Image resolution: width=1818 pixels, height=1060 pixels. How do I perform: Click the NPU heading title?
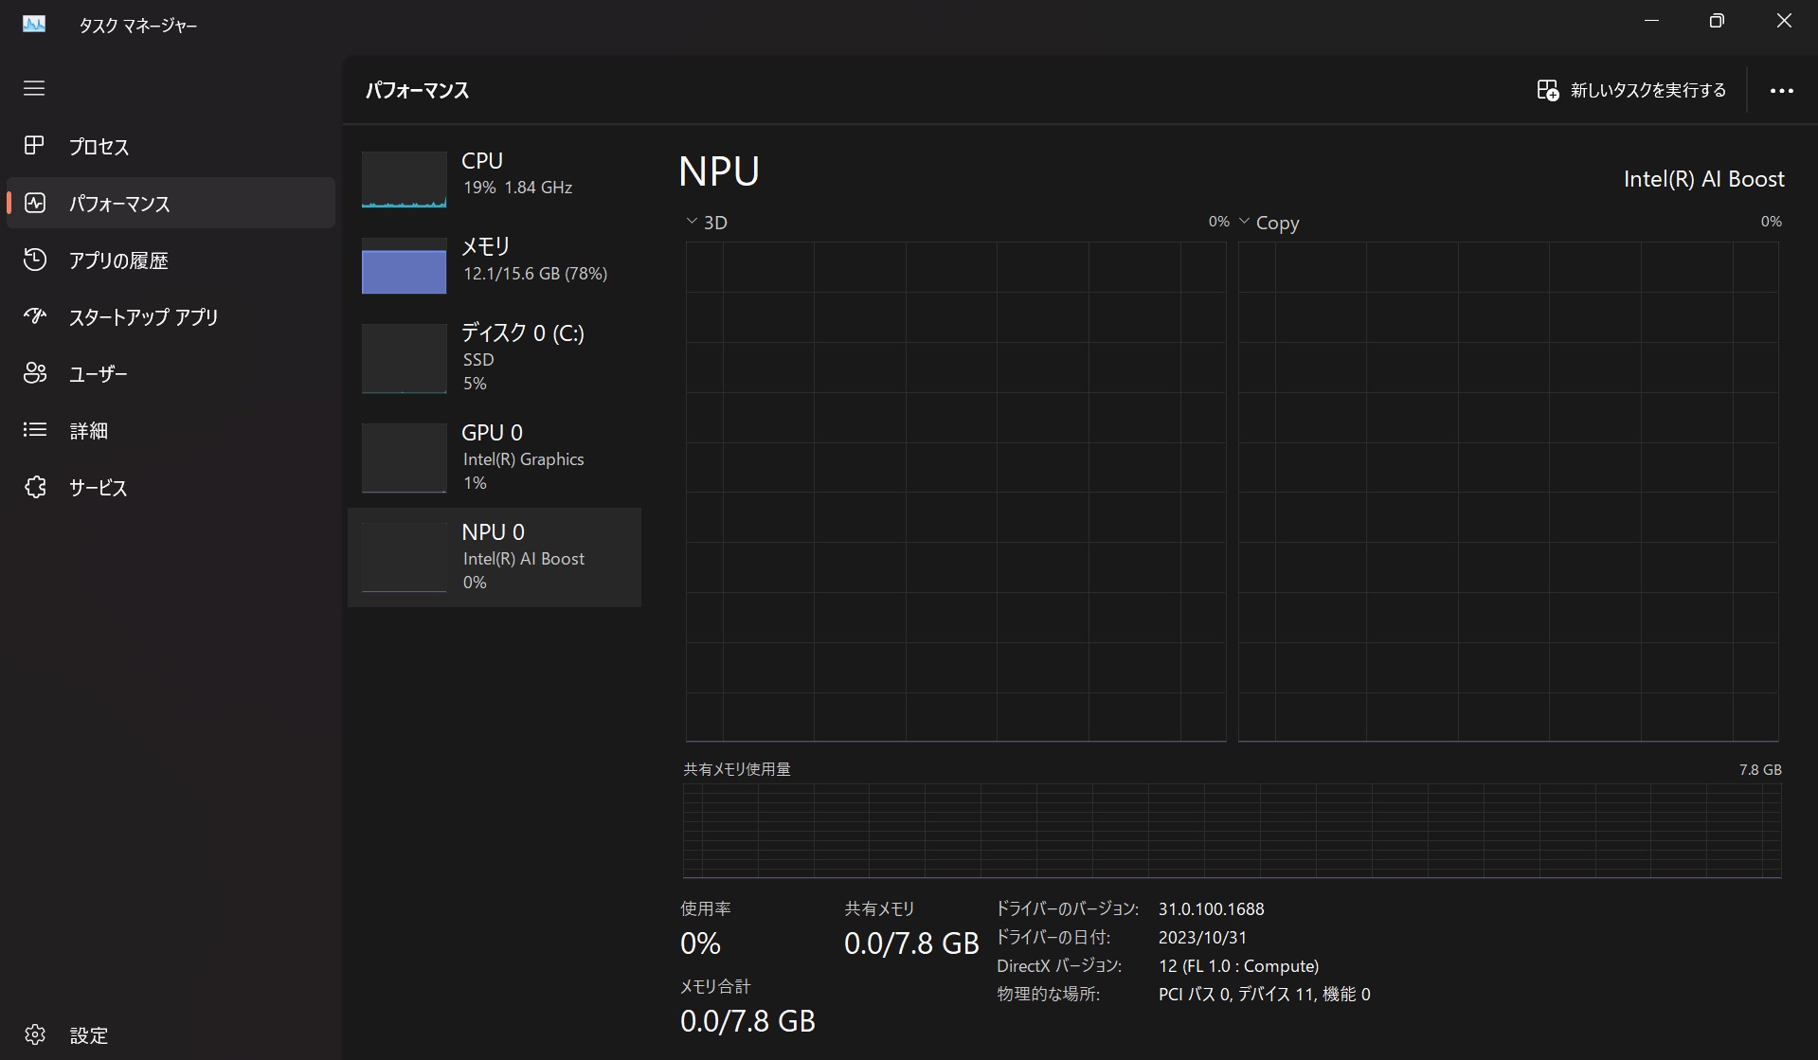coord(719,171)
